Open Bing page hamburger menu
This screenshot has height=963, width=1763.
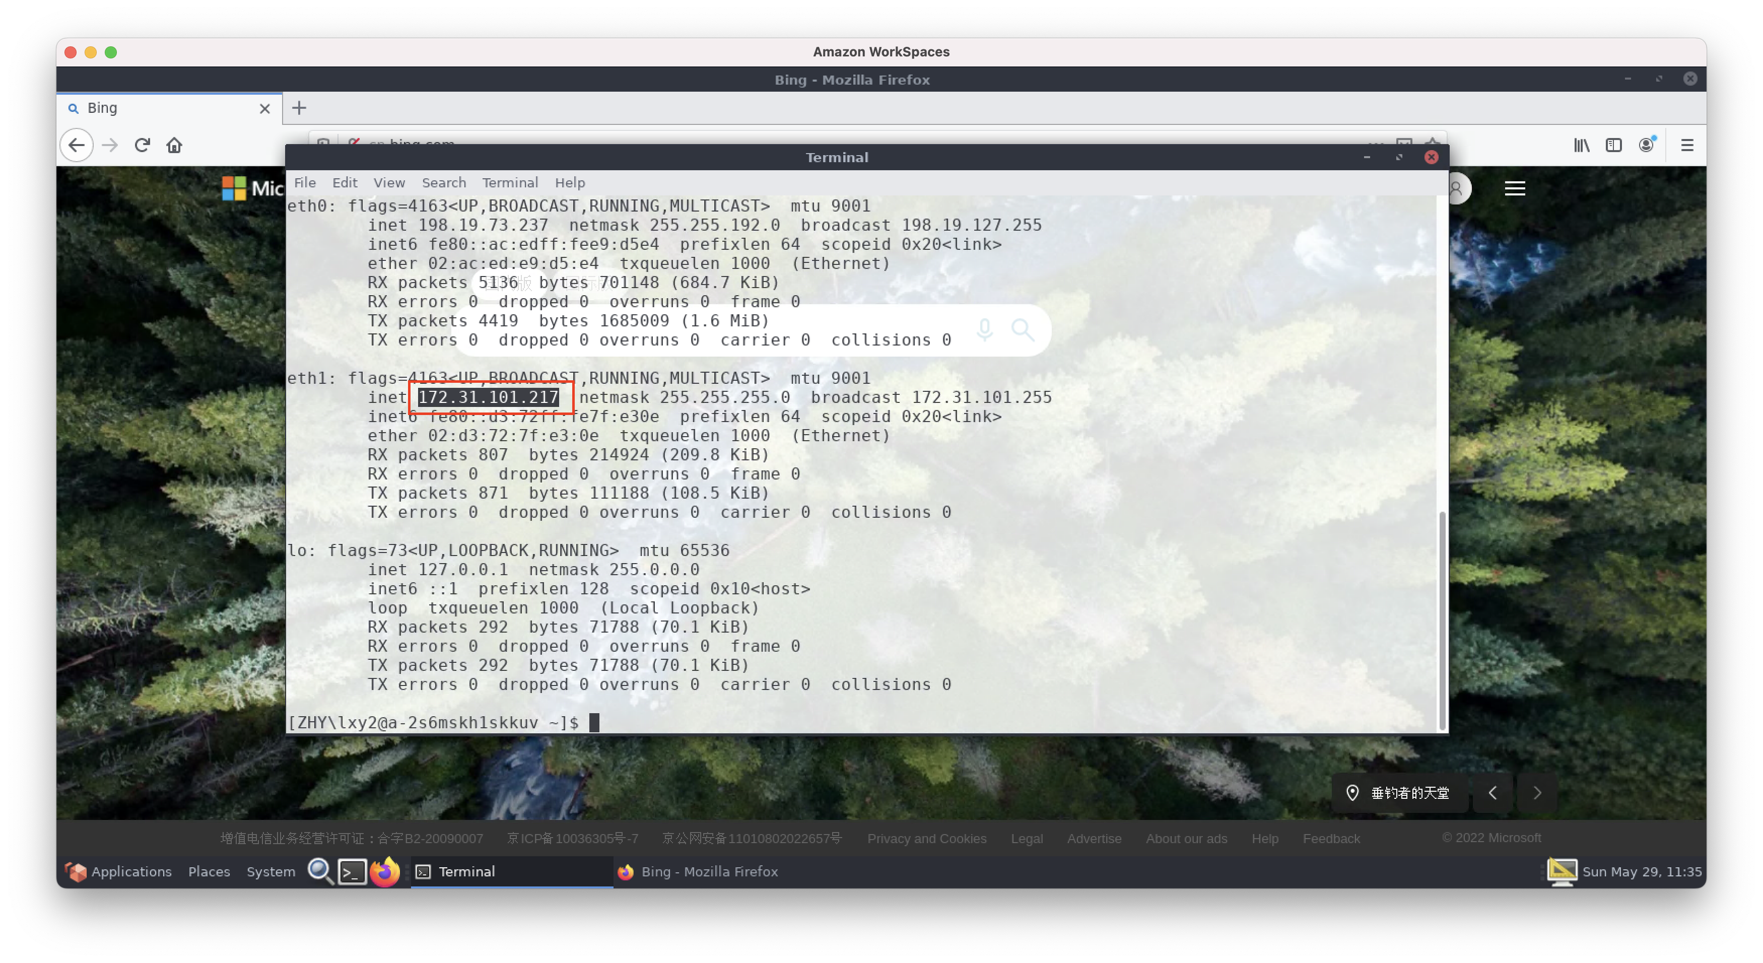point(1515,188)
